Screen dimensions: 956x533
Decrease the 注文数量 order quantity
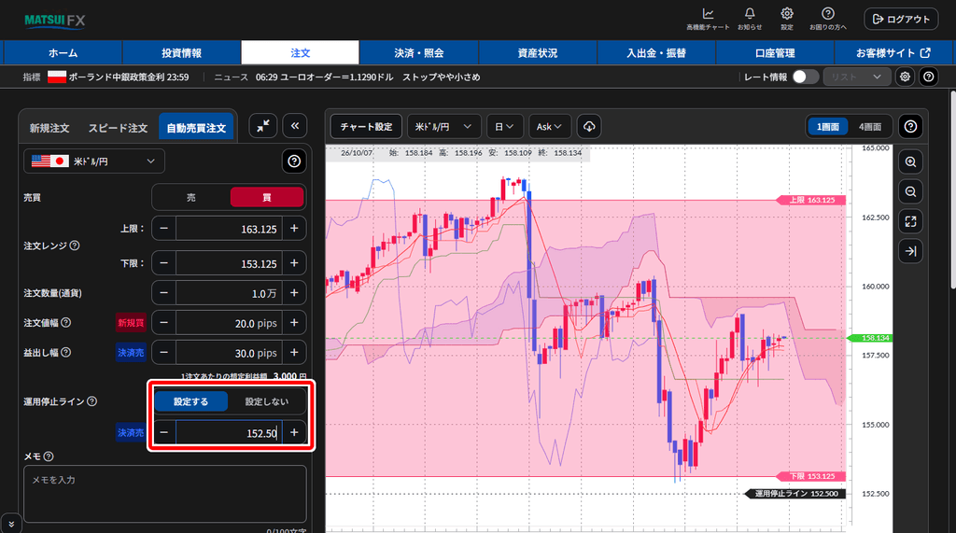(164, 293)
